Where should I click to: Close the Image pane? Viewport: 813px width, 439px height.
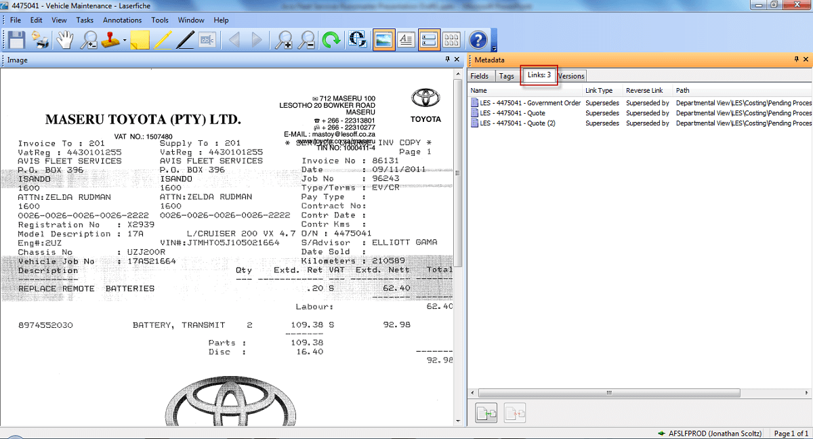(457, 60)
